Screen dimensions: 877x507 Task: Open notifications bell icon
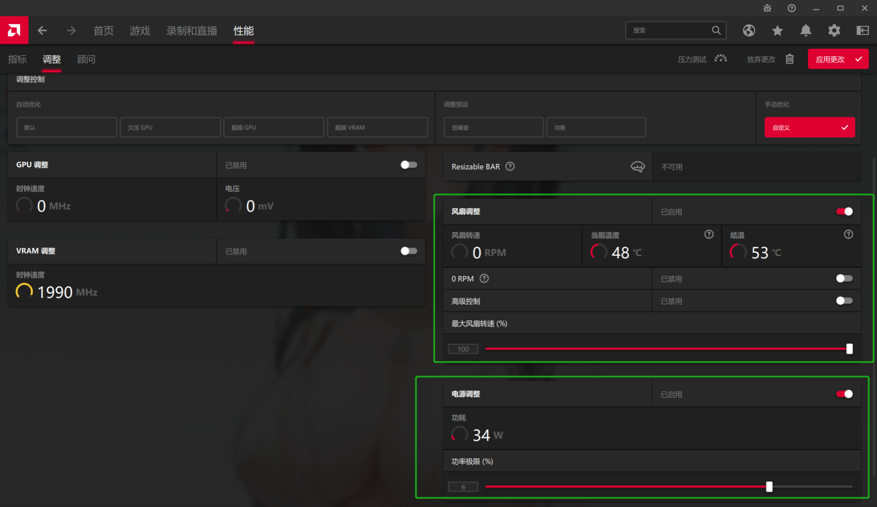[x=806, y=30]
